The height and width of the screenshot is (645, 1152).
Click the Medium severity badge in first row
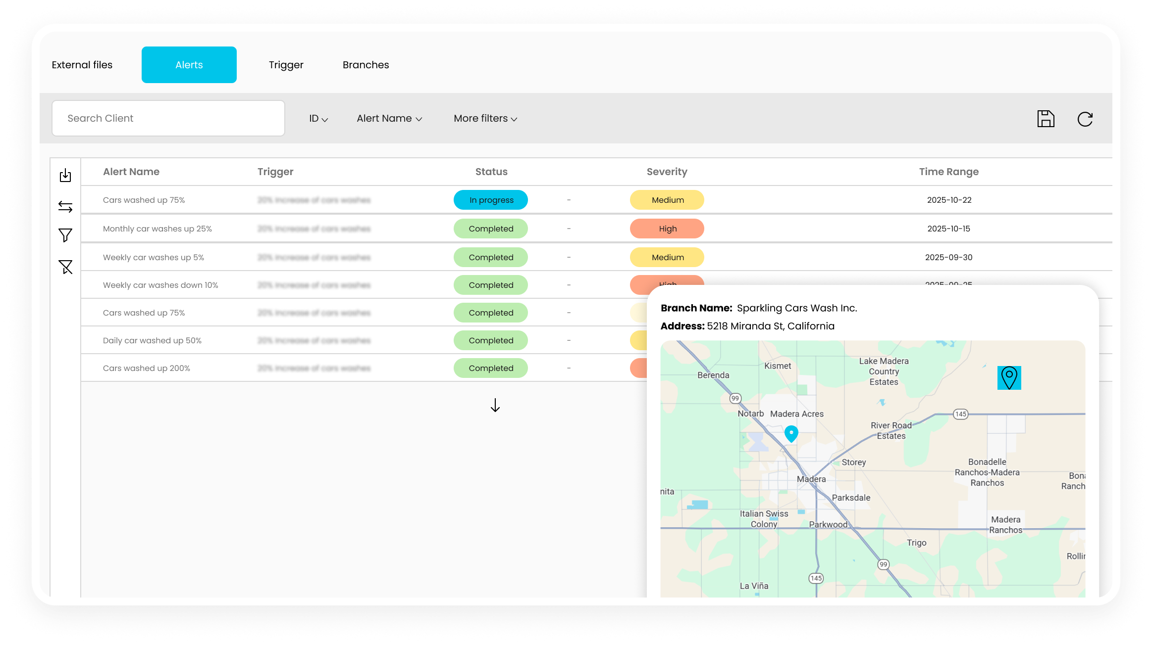coord(667,200)
